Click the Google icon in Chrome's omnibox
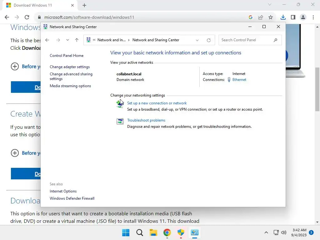This screenshot has height=240, width=320. (251, 17)
